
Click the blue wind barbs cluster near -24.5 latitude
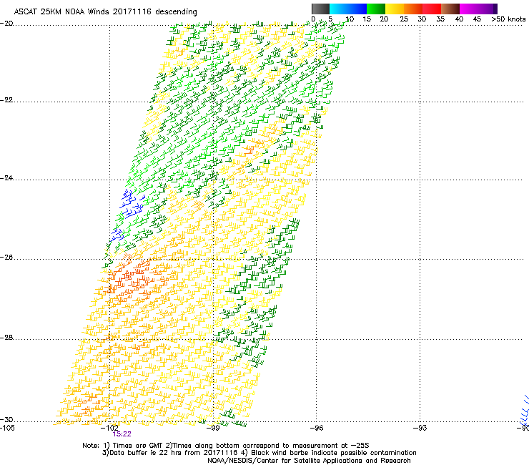(x=132, y=204)
